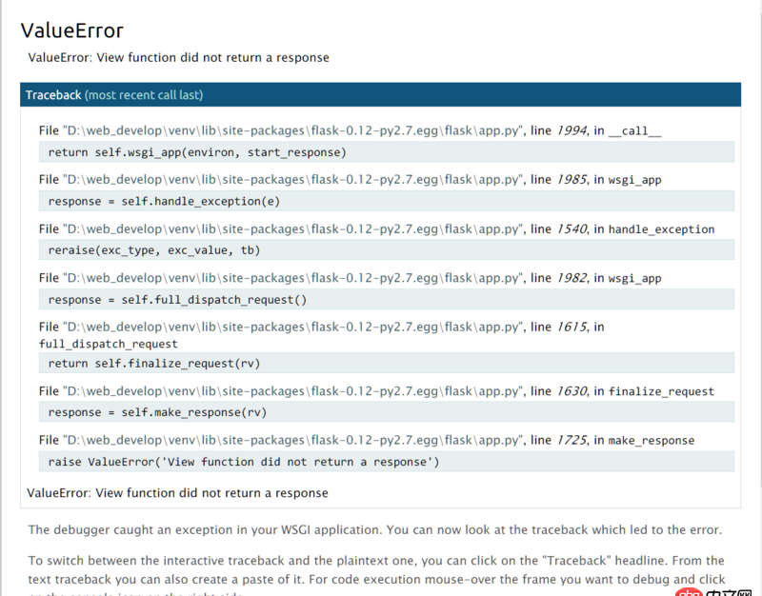Click the ValueError page title heading
This screenshot has width=762, height=596.
(x=70, y=30)
